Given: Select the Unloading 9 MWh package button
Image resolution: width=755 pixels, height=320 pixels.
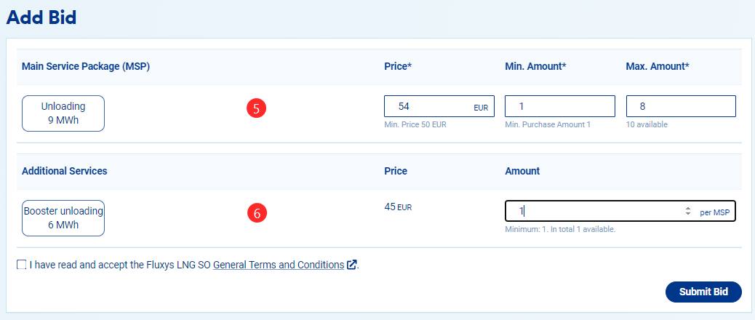Looking at the screenshot, I should (x=63, y=113).
